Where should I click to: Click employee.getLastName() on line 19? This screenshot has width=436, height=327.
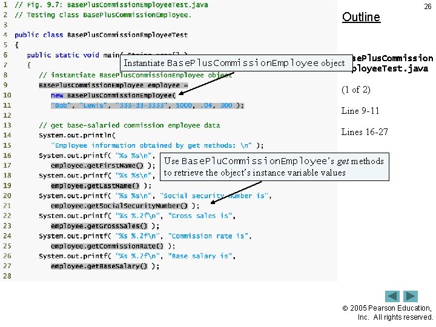(x=95, y=186)
